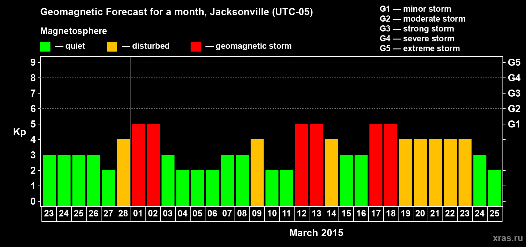The image size is (526, 247).
Task: Click the green bar for March 11
Action: tap(287, 188)
